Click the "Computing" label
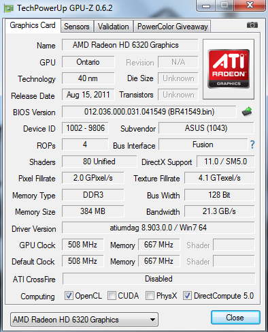Screen dimensions: 268x332 click(37, 297)
